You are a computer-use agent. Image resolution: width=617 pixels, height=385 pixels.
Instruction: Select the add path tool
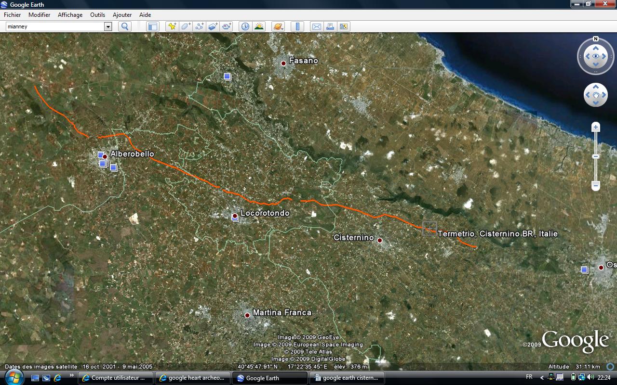tap(199, 26)
